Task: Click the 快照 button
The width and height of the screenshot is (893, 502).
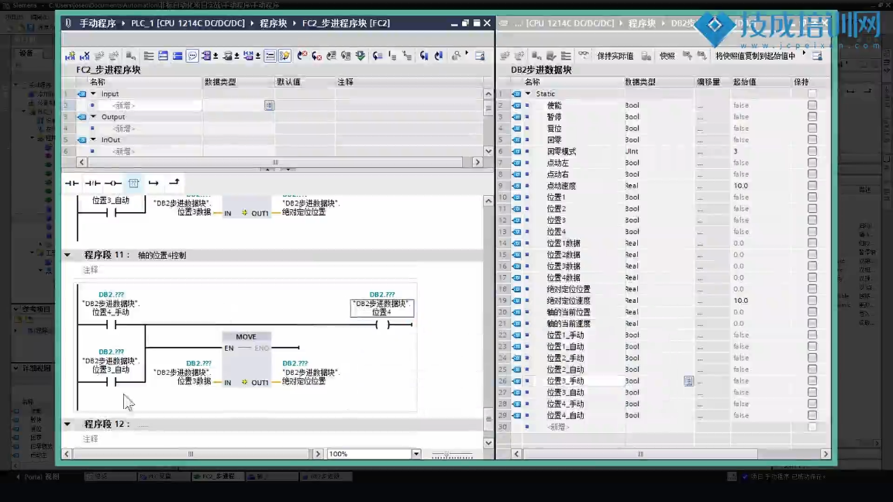Action: (x=667, y=56)
